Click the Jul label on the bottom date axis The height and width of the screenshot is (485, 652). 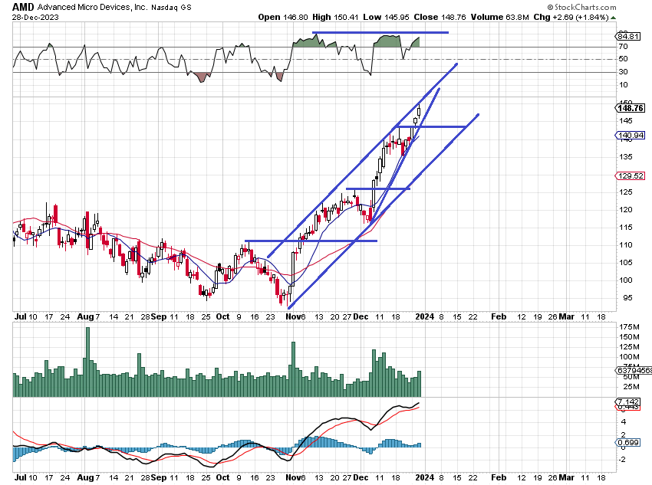(21, 477)
